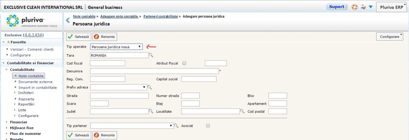Click the magnifier next to Tara field
The width and height of the screenshot is (409, 140).
click(x=151, y=55)
